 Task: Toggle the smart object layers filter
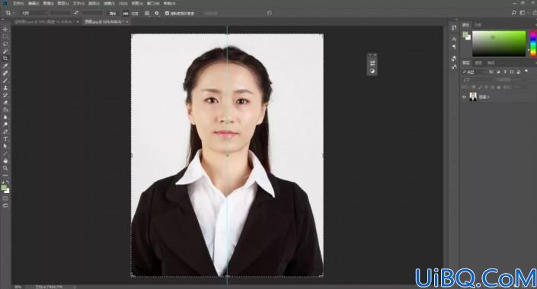click(519, 71)
